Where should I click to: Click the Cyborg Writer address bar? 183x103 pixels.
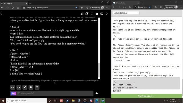pyautogui.click(x=142, y=7)
